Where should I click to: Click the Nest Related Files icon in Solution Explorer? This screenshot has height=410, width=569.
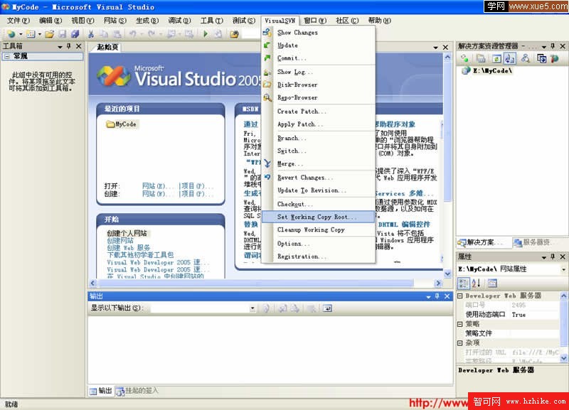coord(509,58)
